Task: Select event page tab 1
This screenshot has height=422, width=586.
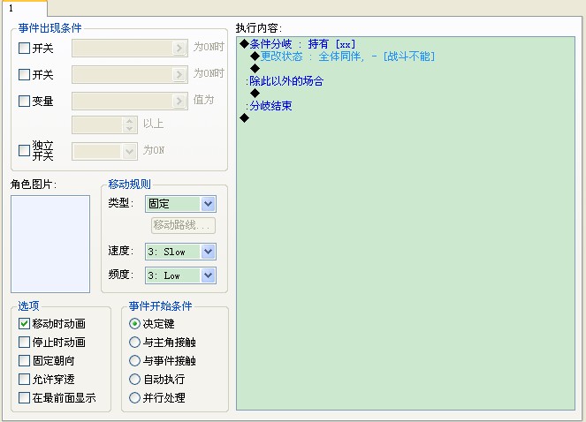Action: click(x=24, y=8)
